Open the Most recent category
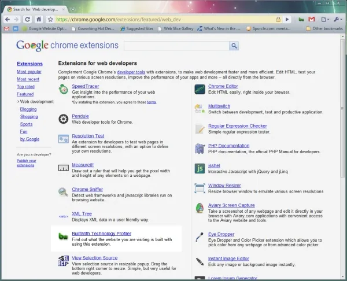347x281 pixels. point(28,79)
